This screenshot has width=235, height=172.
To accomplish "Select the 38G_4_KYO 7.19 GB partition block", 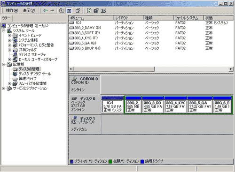I will tap(175, 105).
